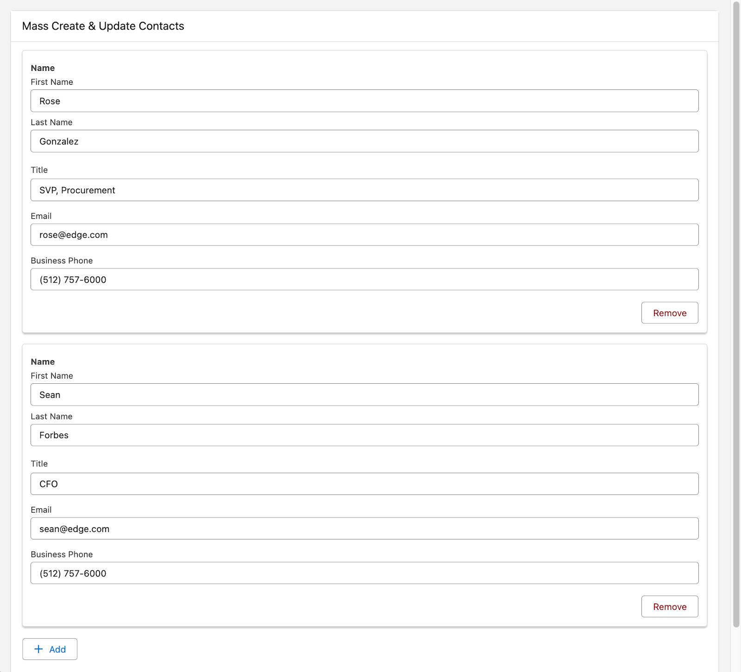
Task: Click Rose's Business Phone input field
Action: 364,279
